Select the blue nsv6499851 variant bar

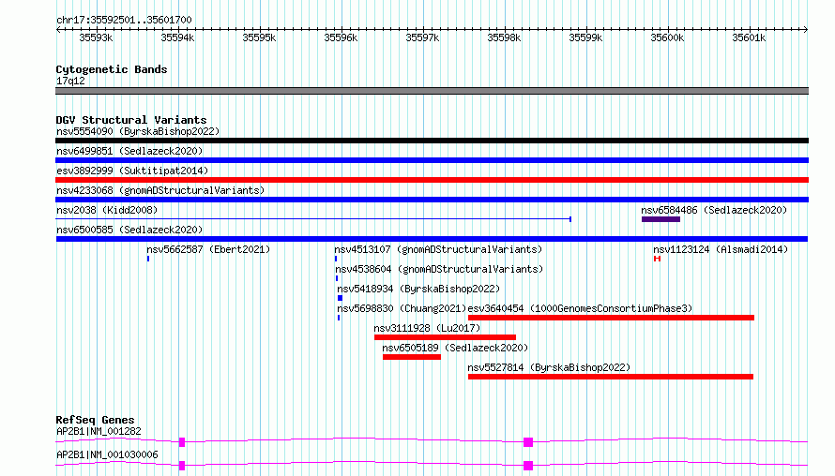[432, 160]
